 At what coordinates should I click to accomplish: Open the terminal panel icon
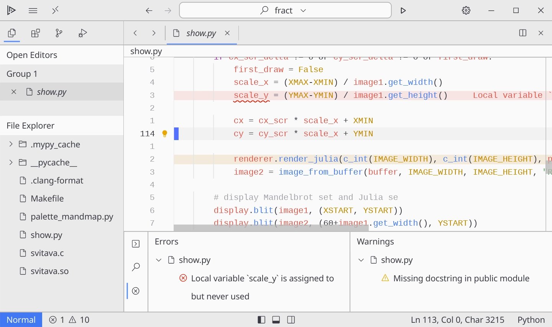(x=136, y=244)
